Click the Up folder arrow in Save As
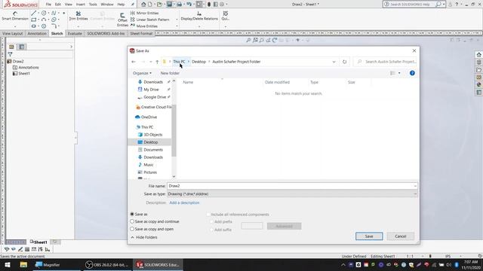The height and width of the screenshot is (271, 483). pyautogui.click(x=157, y=62)
